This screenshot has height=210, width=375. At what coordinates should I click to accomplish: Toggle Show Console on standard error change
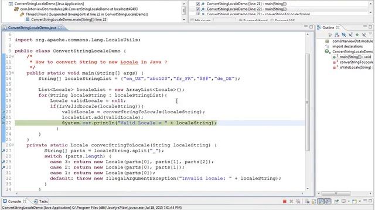tap(328, 201)
